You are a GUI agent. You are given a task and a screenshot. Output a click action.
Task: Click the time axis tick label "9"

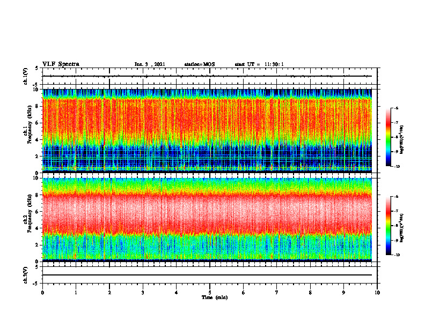(x=343, y=293)
